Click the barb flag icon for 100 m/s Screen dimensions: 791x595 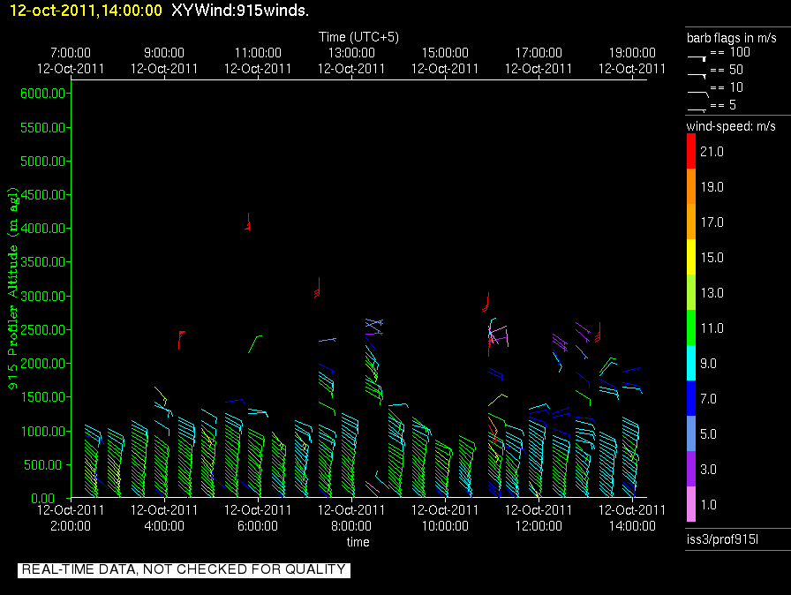[697, 58]
